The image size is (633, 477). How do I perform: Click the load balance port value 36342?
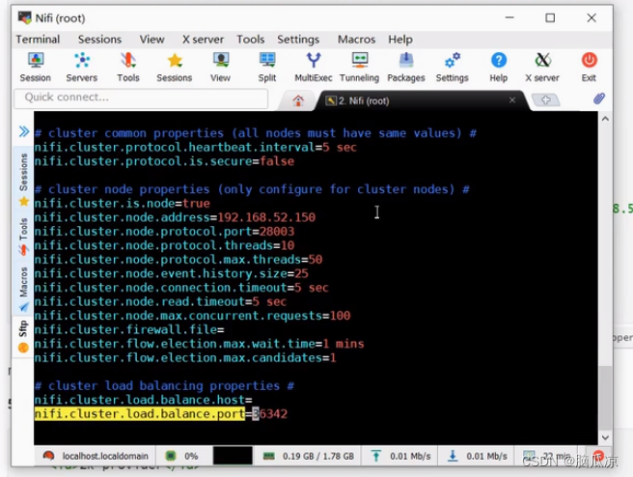click(x=269, y=414)
